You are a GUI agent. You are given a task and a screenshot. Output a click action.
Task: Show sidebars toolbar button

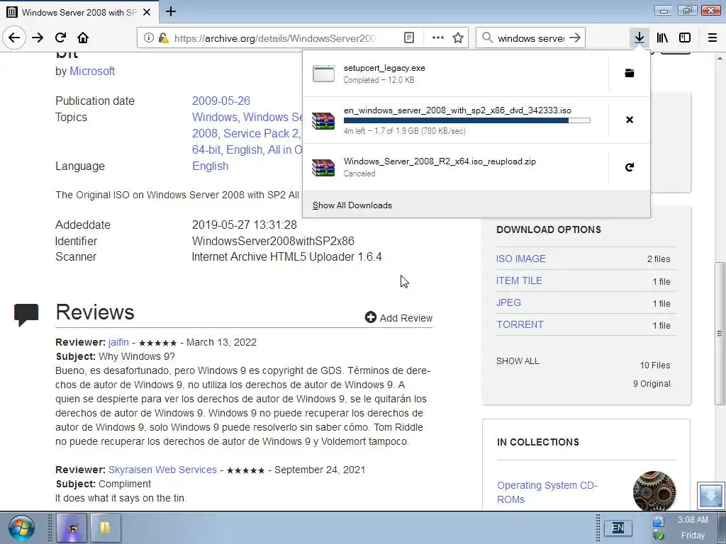(685, 38)
